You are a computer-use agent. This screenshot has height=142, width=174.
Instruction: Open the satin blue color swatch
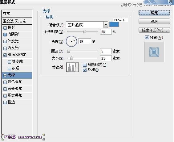114,24
